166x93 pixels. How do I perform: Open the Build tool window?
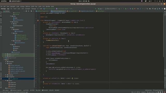tap(57, 90)
